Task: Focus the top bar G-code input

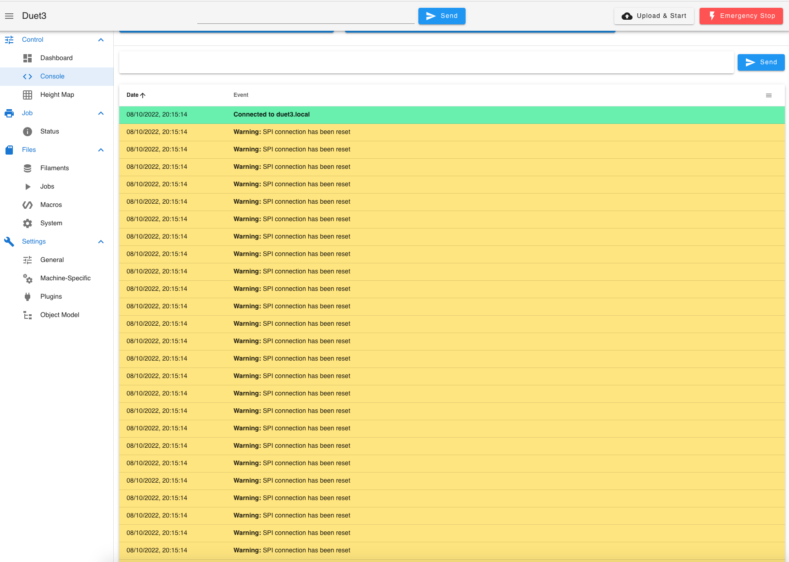Action: [306, 17]
